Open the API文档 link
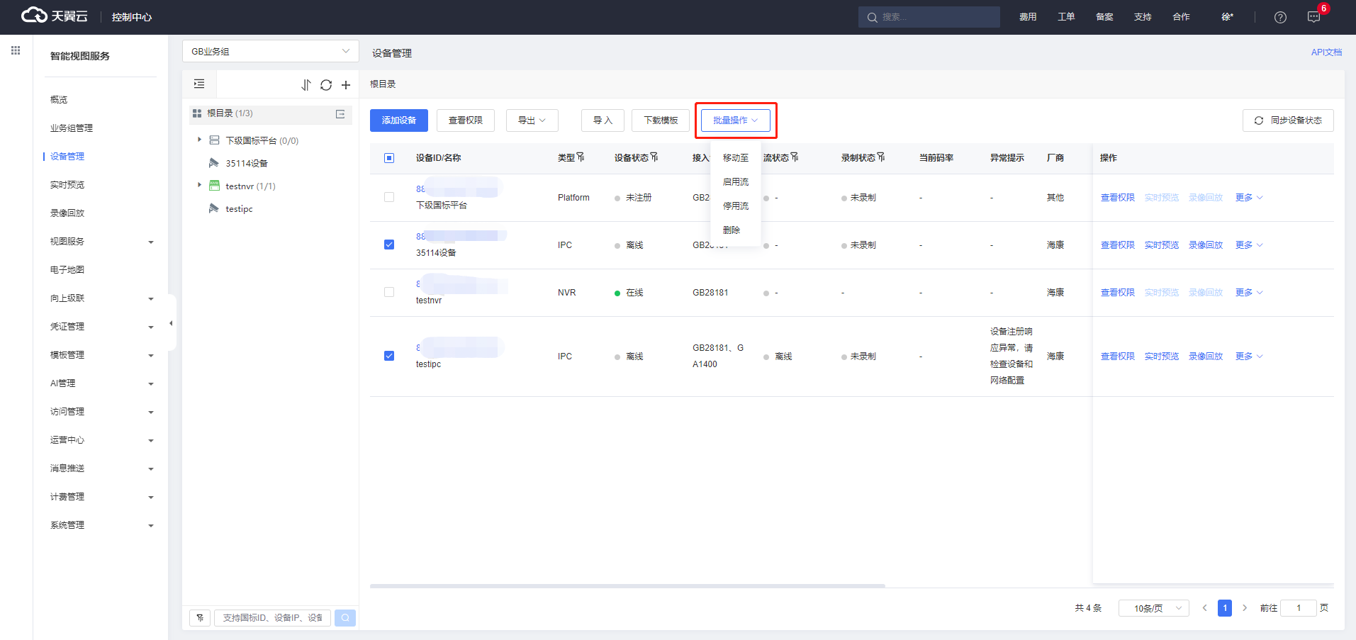This screenshot has height=640, width=1356. (1326, 52)
